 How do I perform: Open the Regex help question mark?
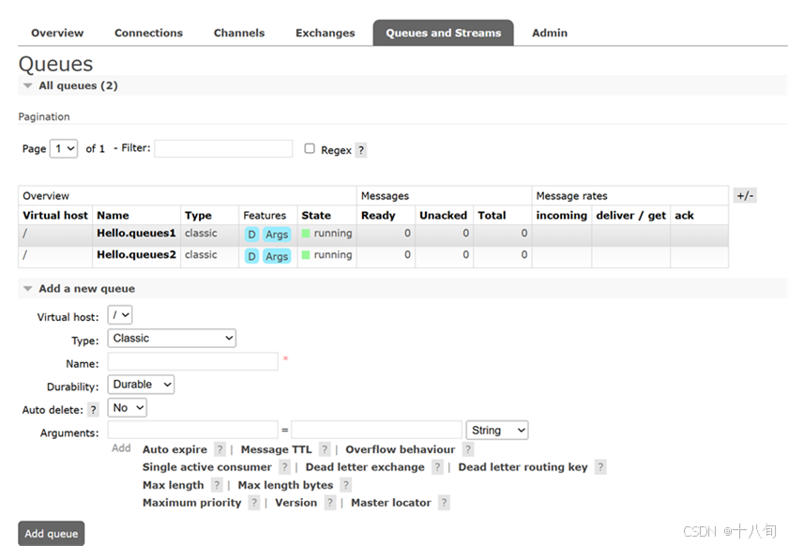point(361,150)
